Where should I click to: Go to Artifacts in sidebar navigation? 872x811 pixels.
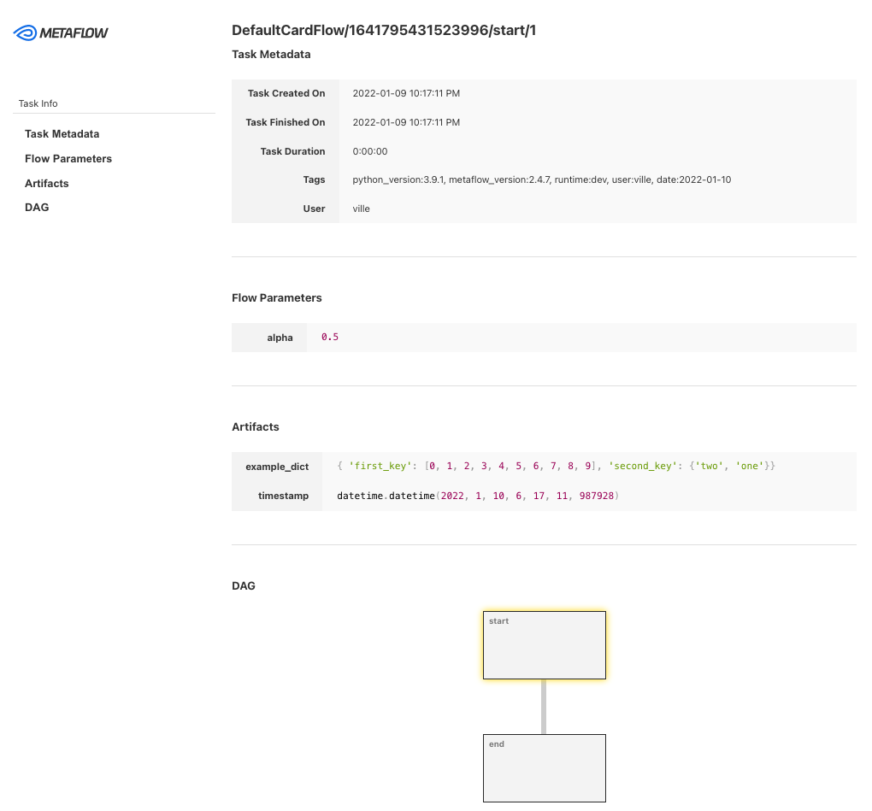click(x=47, y=184)
